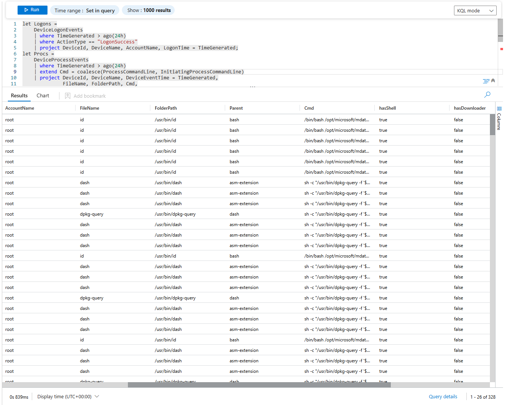This screenshot has height=405, width=506.
Task: Open the Columns side panel
Action: pos(499,118)
